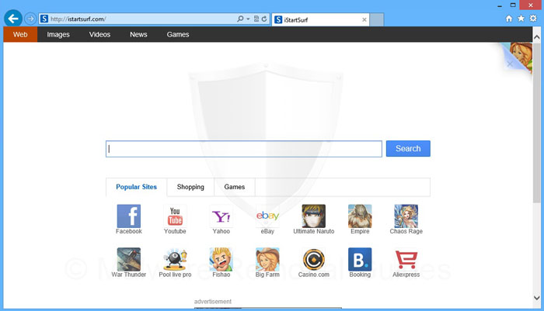Screen dimensions: 544x311
Task: Close the iStartSurf browser tab
Action: pyautogui.click(x=364, y=19)
